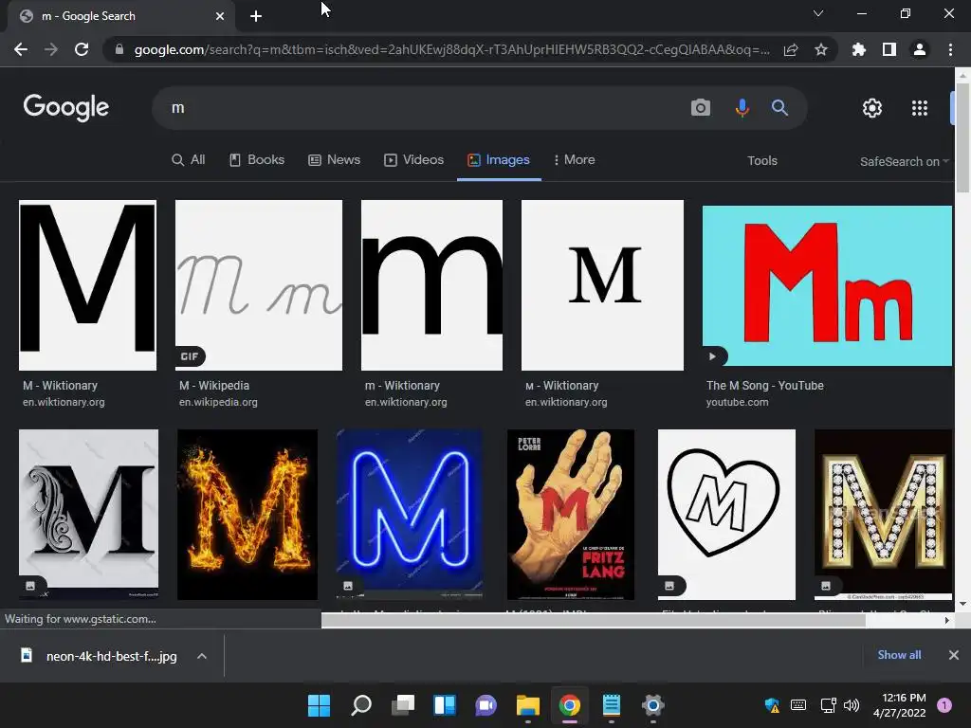Screen dimensions: 971x728
Task: Open the Tools filter options
Action: click(x=761, y=161)
